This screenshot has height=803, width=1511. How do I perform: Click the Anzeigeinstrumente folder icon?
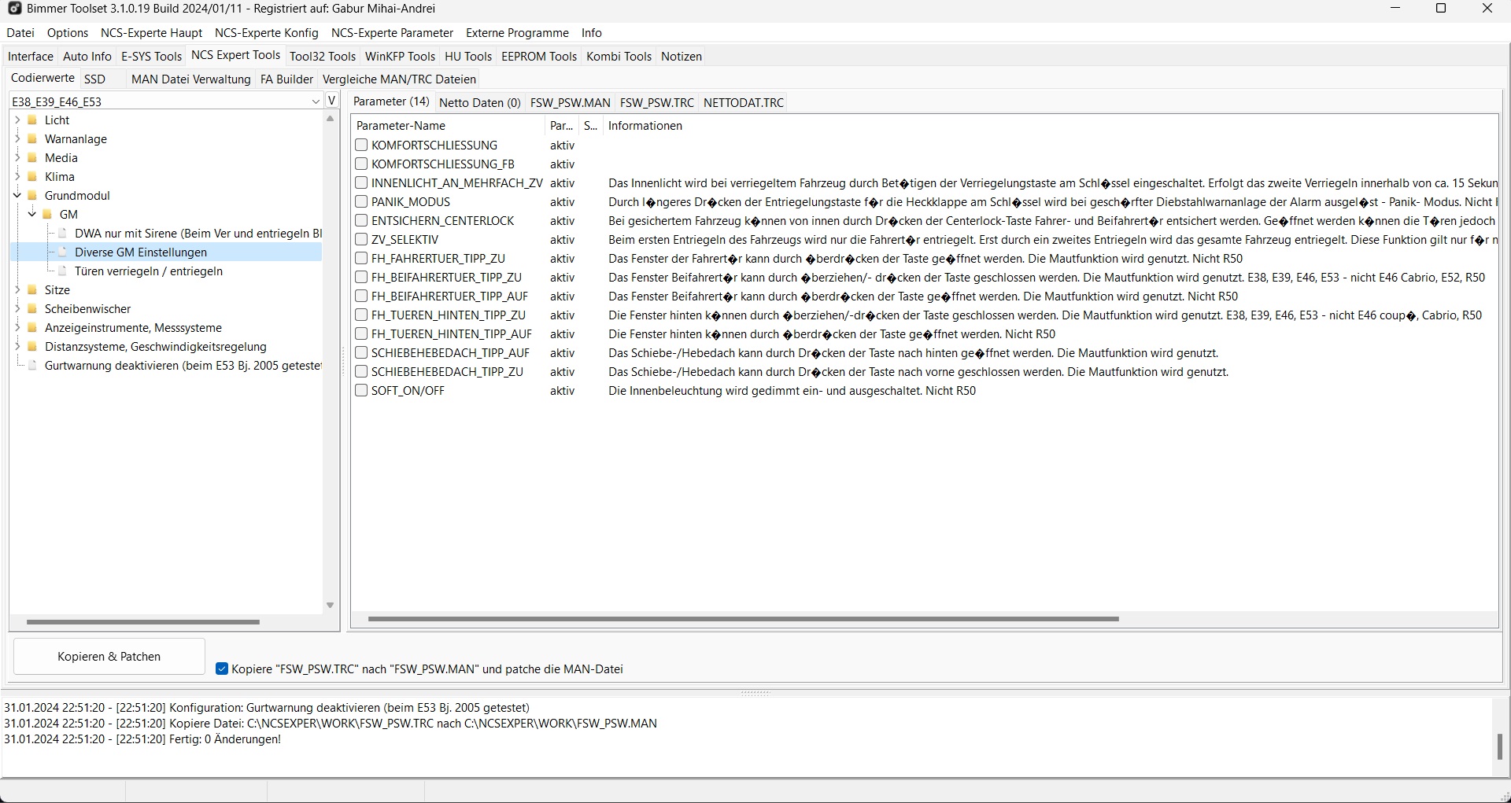32,328
